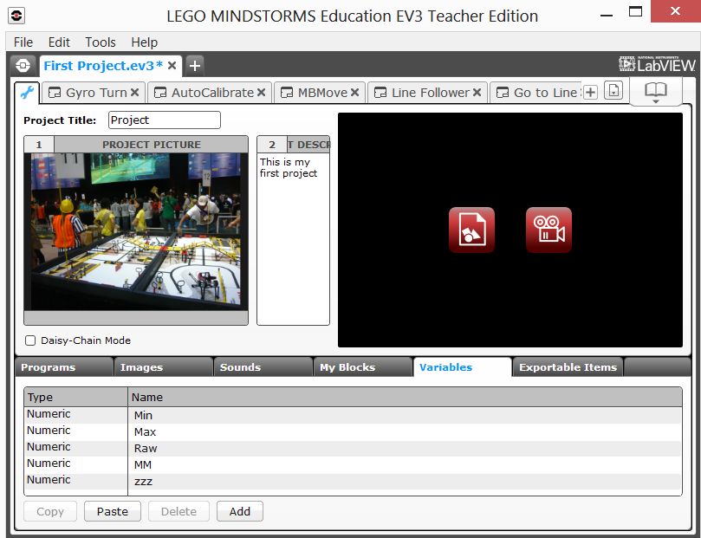Select the MM variable row
Screen dimensions: 701x538
point(354,464)
